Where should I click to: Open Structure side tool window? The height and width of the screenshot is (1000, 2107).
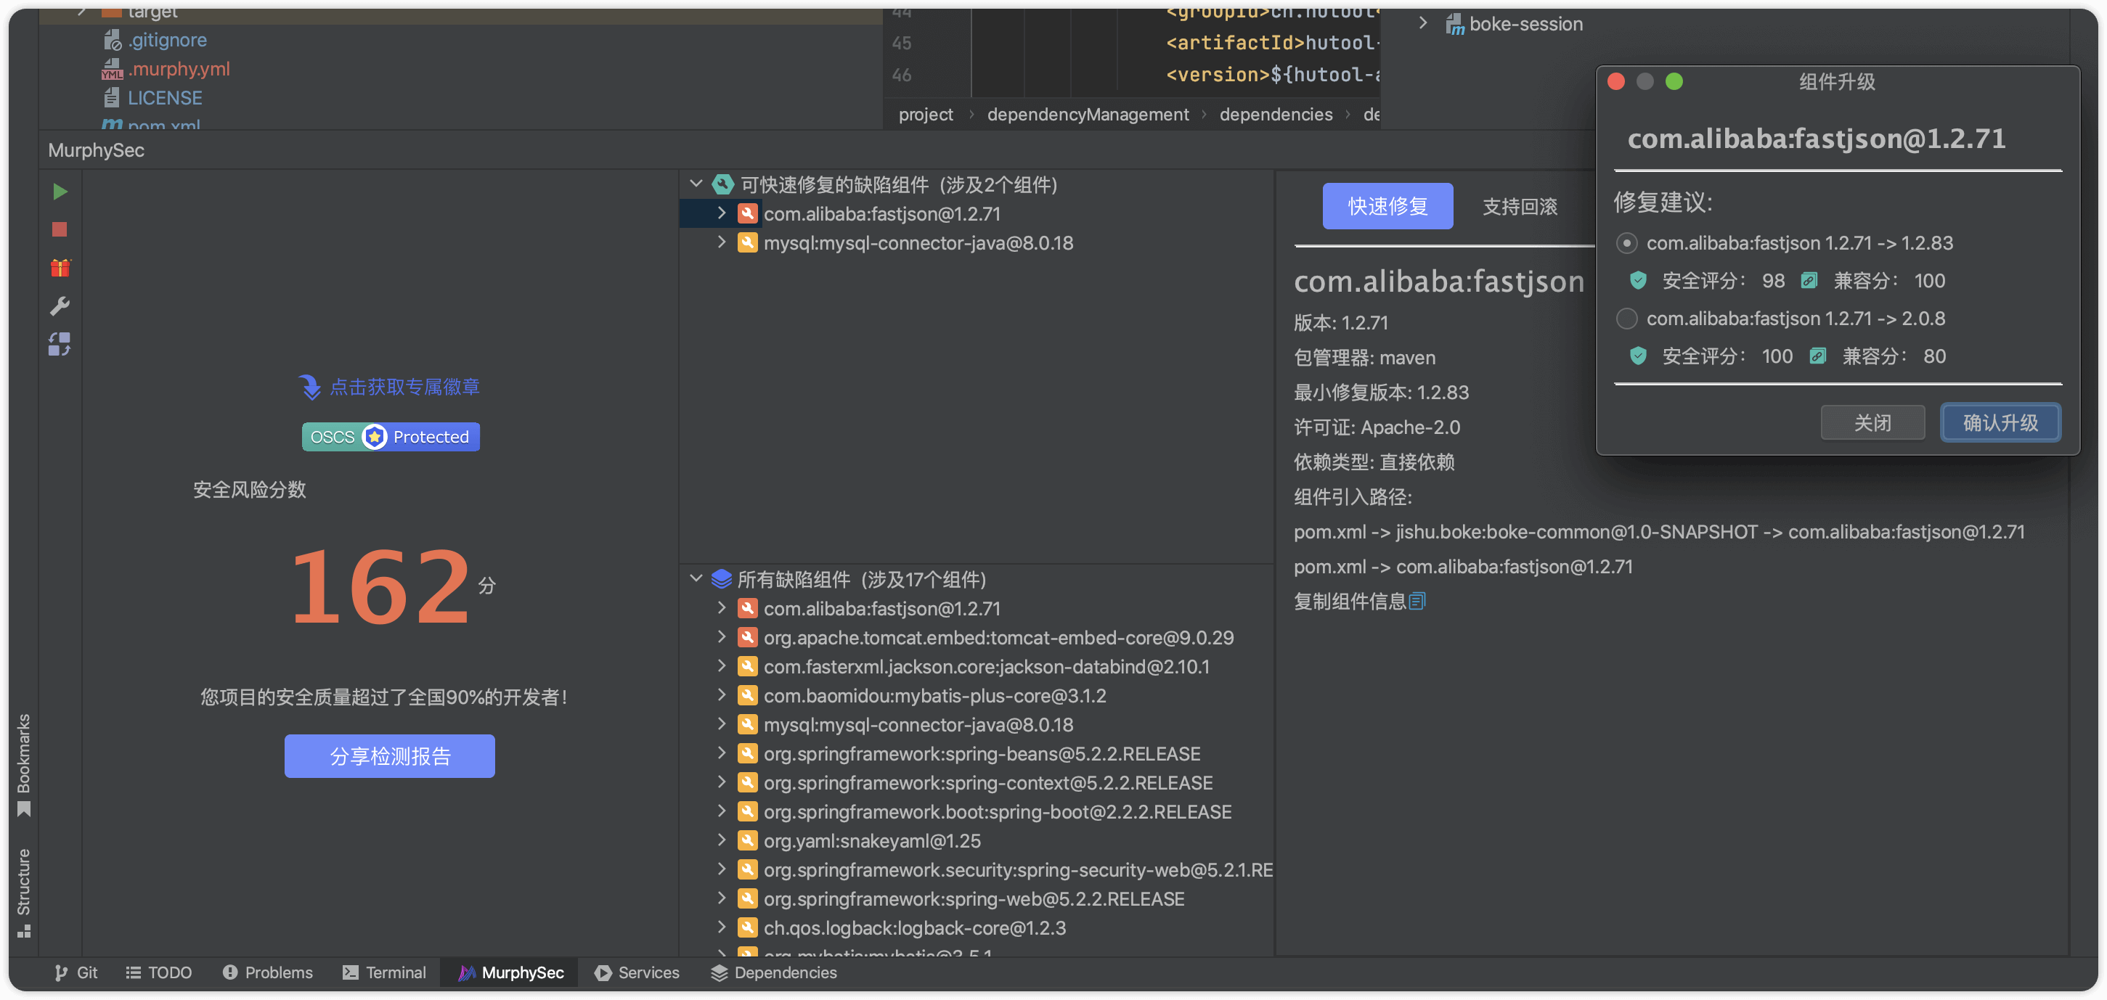pyautogui.click(x=24, y=891)
